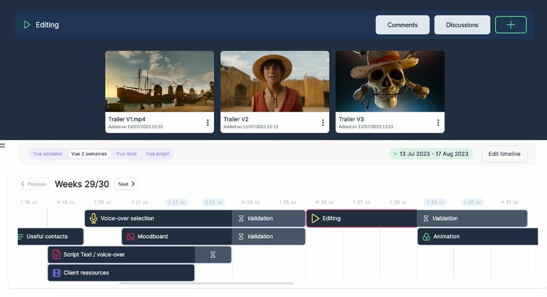Screen dimensions: 547x297
Task: Click the play icon on the Editing task bar
Action: click(x=315, y=218)
